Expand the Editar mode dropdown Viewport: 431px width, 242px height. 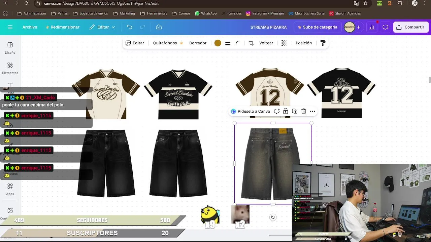[x=102, y=27]
